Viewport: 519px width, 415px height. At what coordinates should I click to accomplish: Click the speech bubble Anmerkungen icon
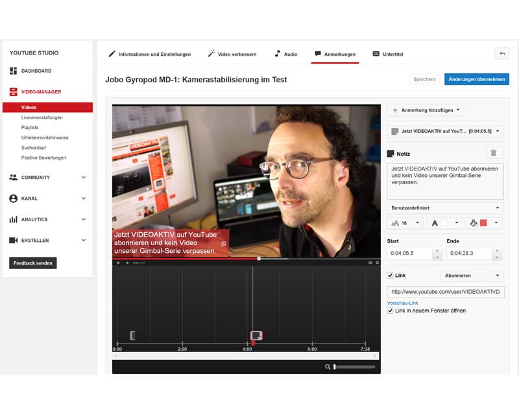(318, 54)
